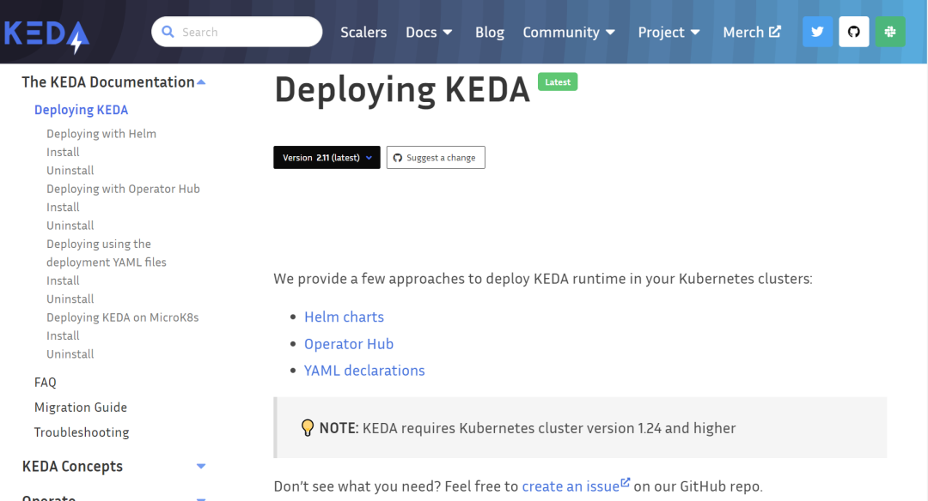The width and height of the screenshot is (928, 501).
Task: Select Troubleshooting in the sidebar
Action: coord(82,432)
